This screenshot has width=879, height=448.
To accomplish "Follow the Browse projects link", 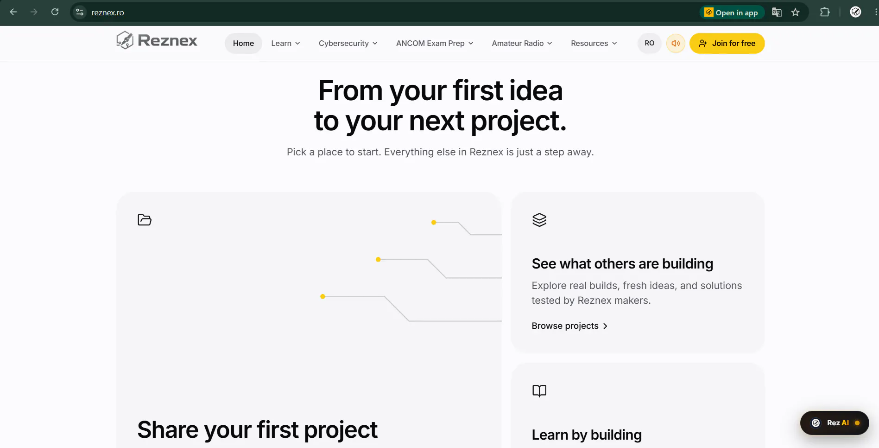I will (x=569, y=326).
